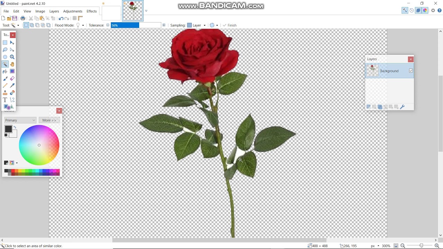
Task: Select the Zoom tool in Tools panel
Action: (x=12, y=57)
